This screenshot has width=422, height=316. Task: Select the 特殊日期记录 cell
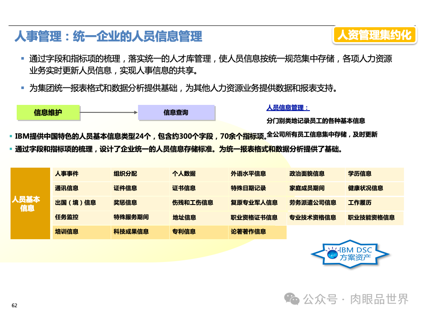[x=257, y=189]
